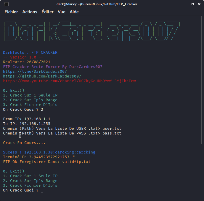Screen dimensions: 204x201
Task: Open the Aide menu
Action: [x=74, y=12]
